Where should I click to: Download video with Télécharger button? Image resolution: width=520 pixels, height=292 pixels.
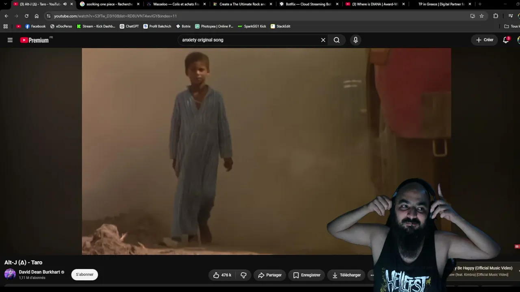tap(347, 275)
